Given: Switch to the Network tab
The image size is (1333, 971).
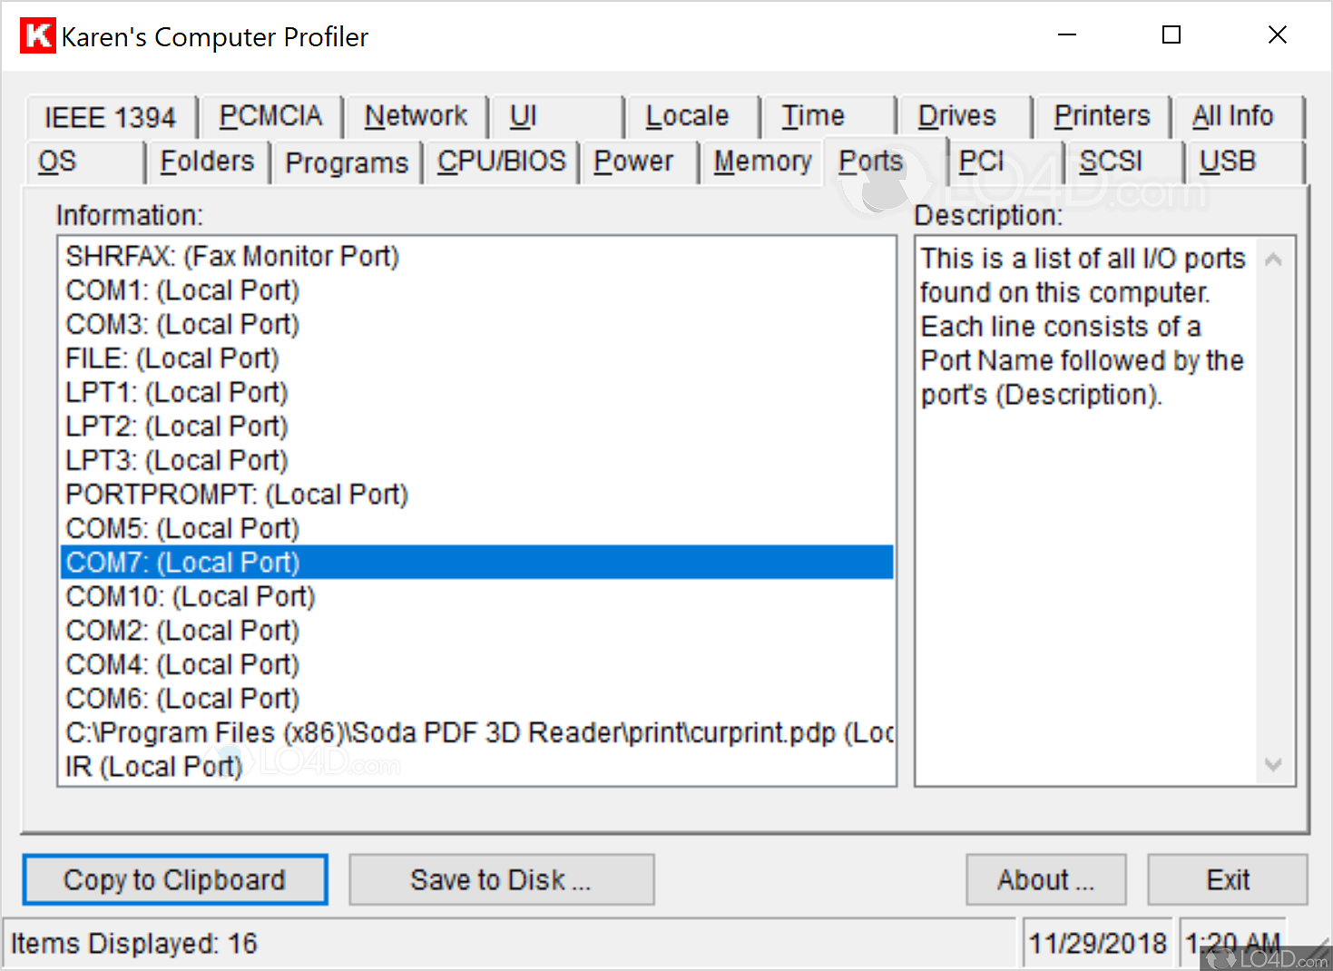Looking at the screenshot, I should pos(415,116).
